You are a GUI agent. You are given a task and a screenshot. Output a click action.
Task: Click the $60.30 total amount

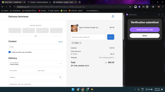click(x=111, y=62)
